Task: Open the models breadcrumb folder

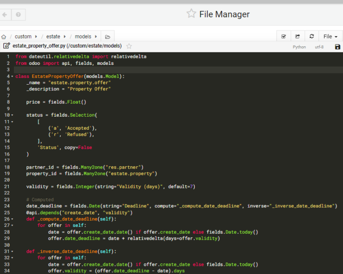Action: 83,37
